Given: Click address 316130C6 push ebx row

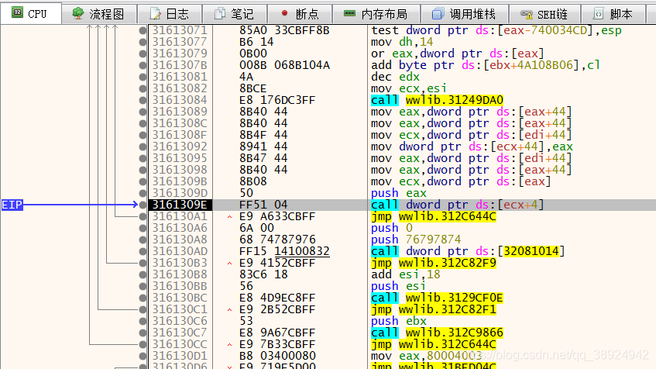Looking at the screenshot, I should (180, 321).
